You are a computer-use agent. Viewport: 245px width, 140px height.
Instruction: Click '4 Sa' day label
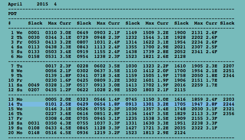(17, 47)
